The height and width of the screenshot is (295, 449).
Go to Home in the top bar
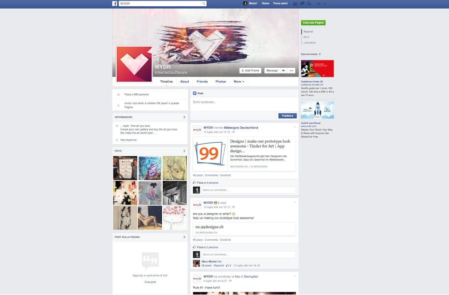coord(266,3)
